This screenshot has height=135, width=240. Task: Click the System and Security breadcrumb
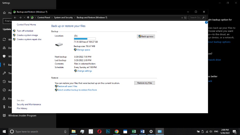click(x=63, y=18)
